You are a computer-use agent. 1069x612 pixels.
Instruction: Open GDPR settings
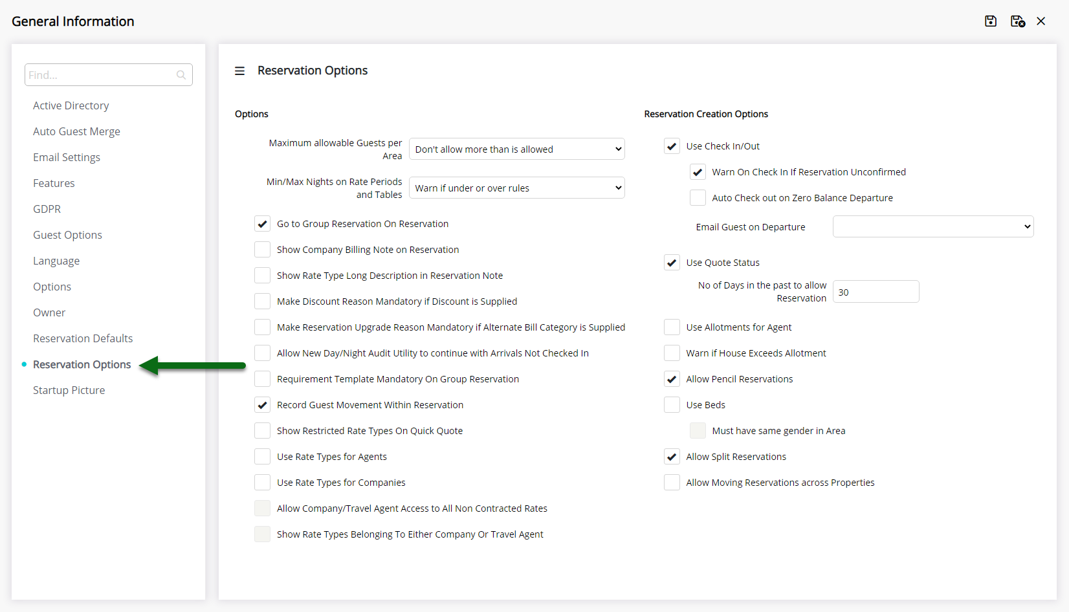click(x=47, y=209)
